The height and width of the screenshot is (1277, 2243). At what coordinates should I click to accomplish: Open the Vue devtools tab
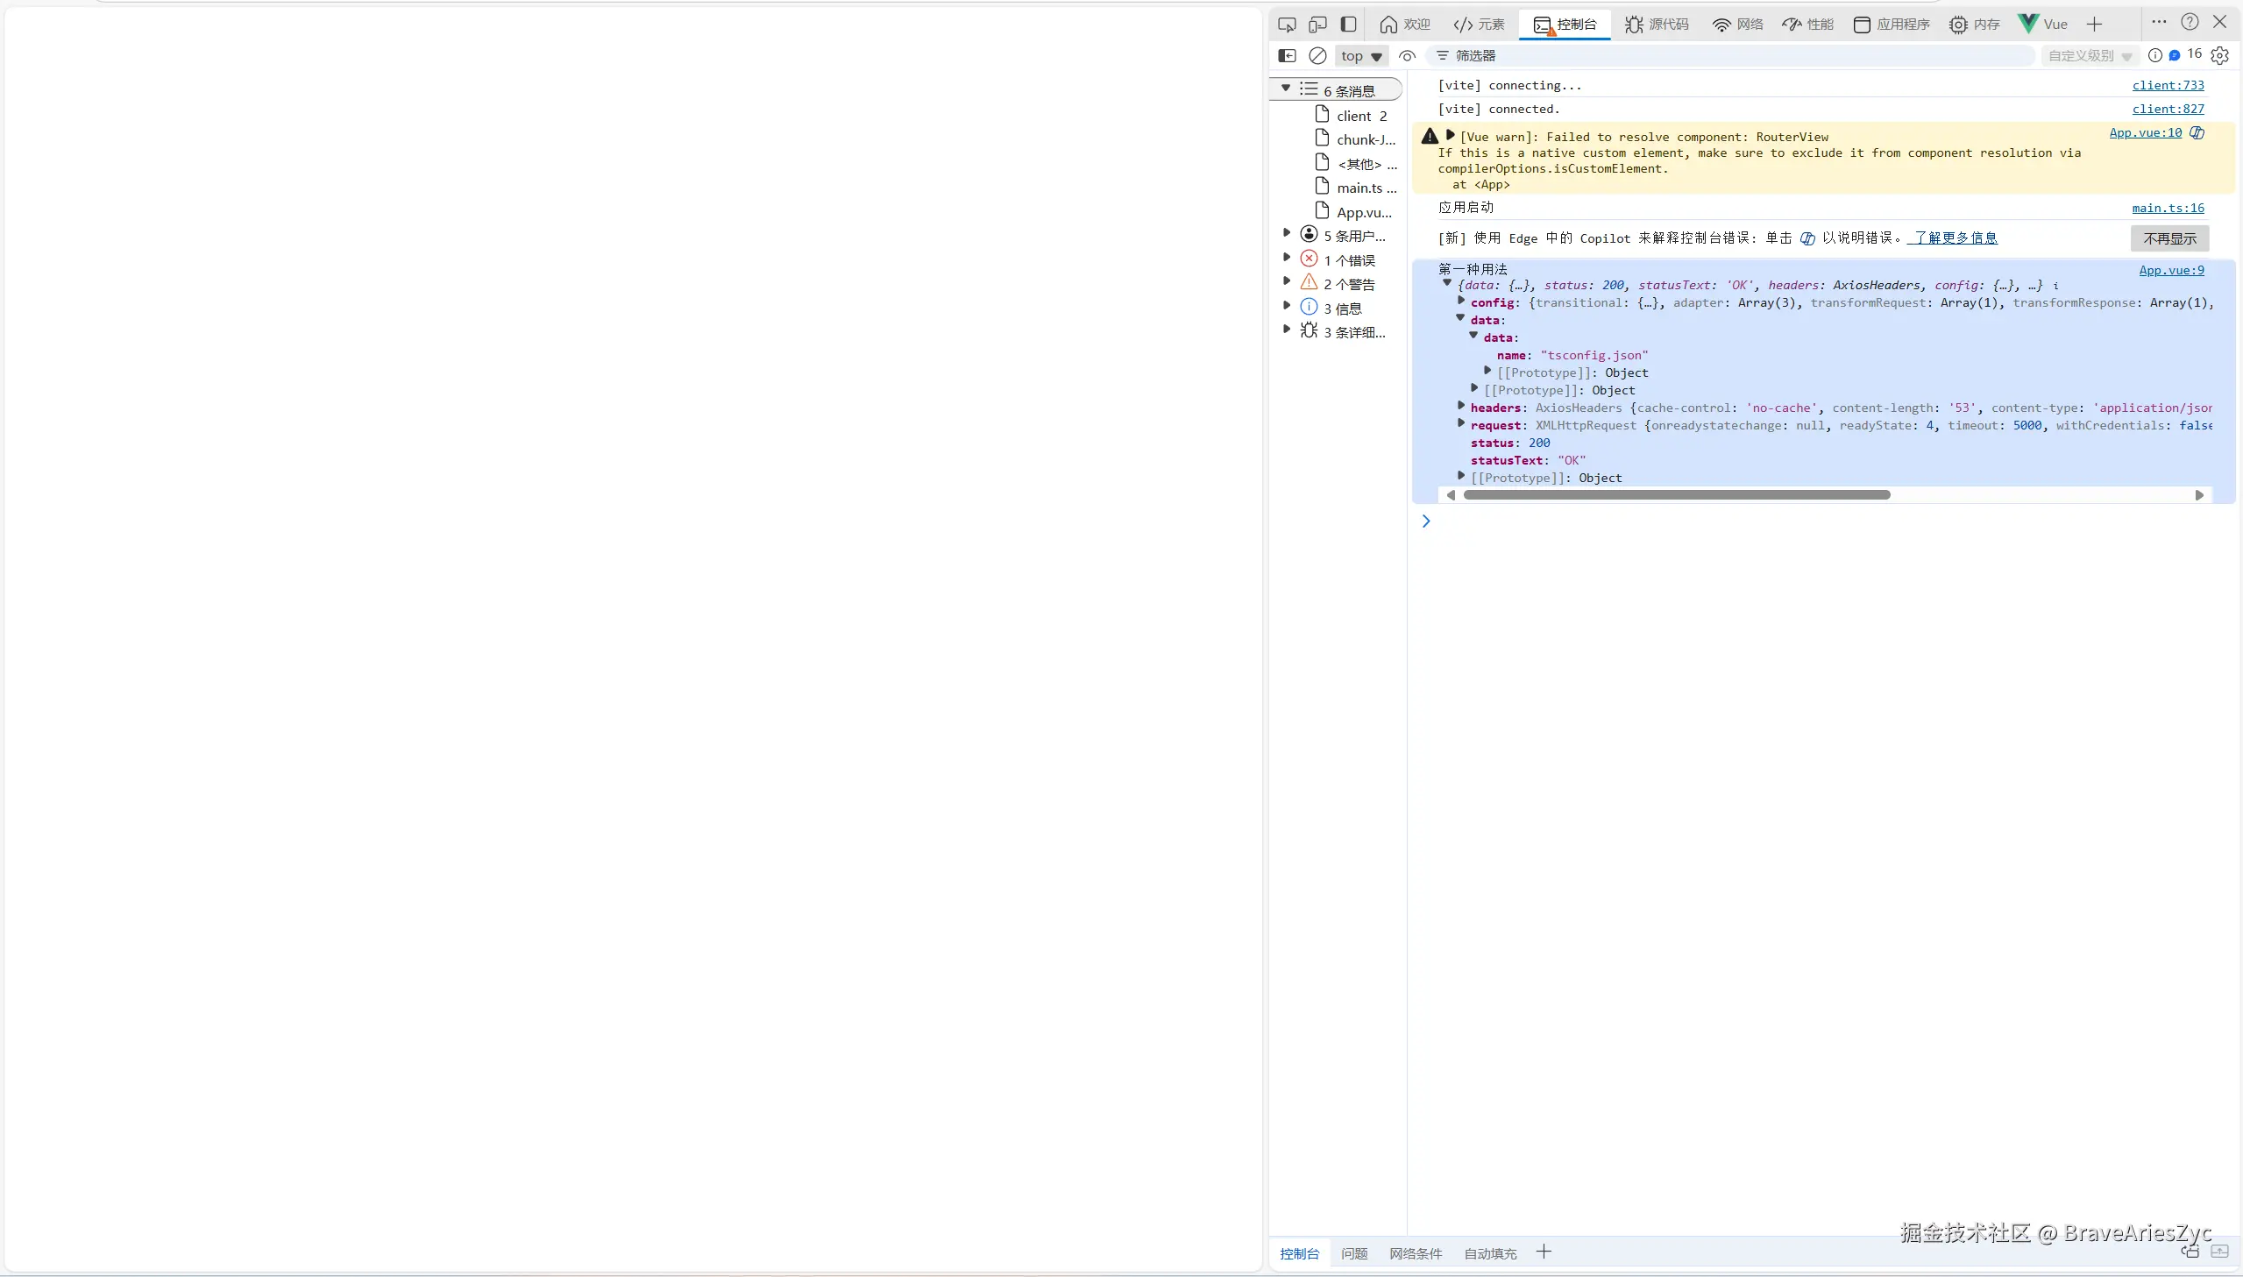(x=2042, y=25)
